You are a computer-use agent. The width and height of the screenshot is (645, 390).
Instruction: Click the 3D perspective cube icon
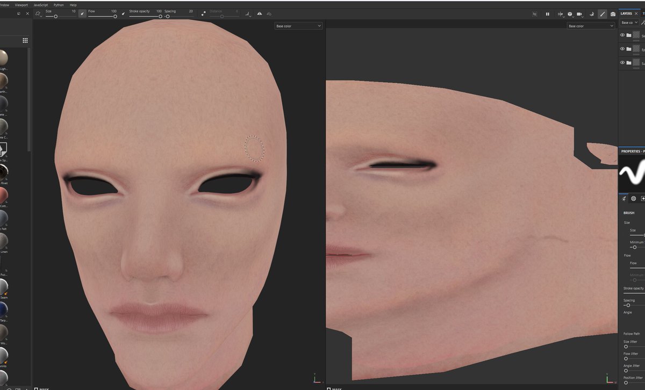570,14
